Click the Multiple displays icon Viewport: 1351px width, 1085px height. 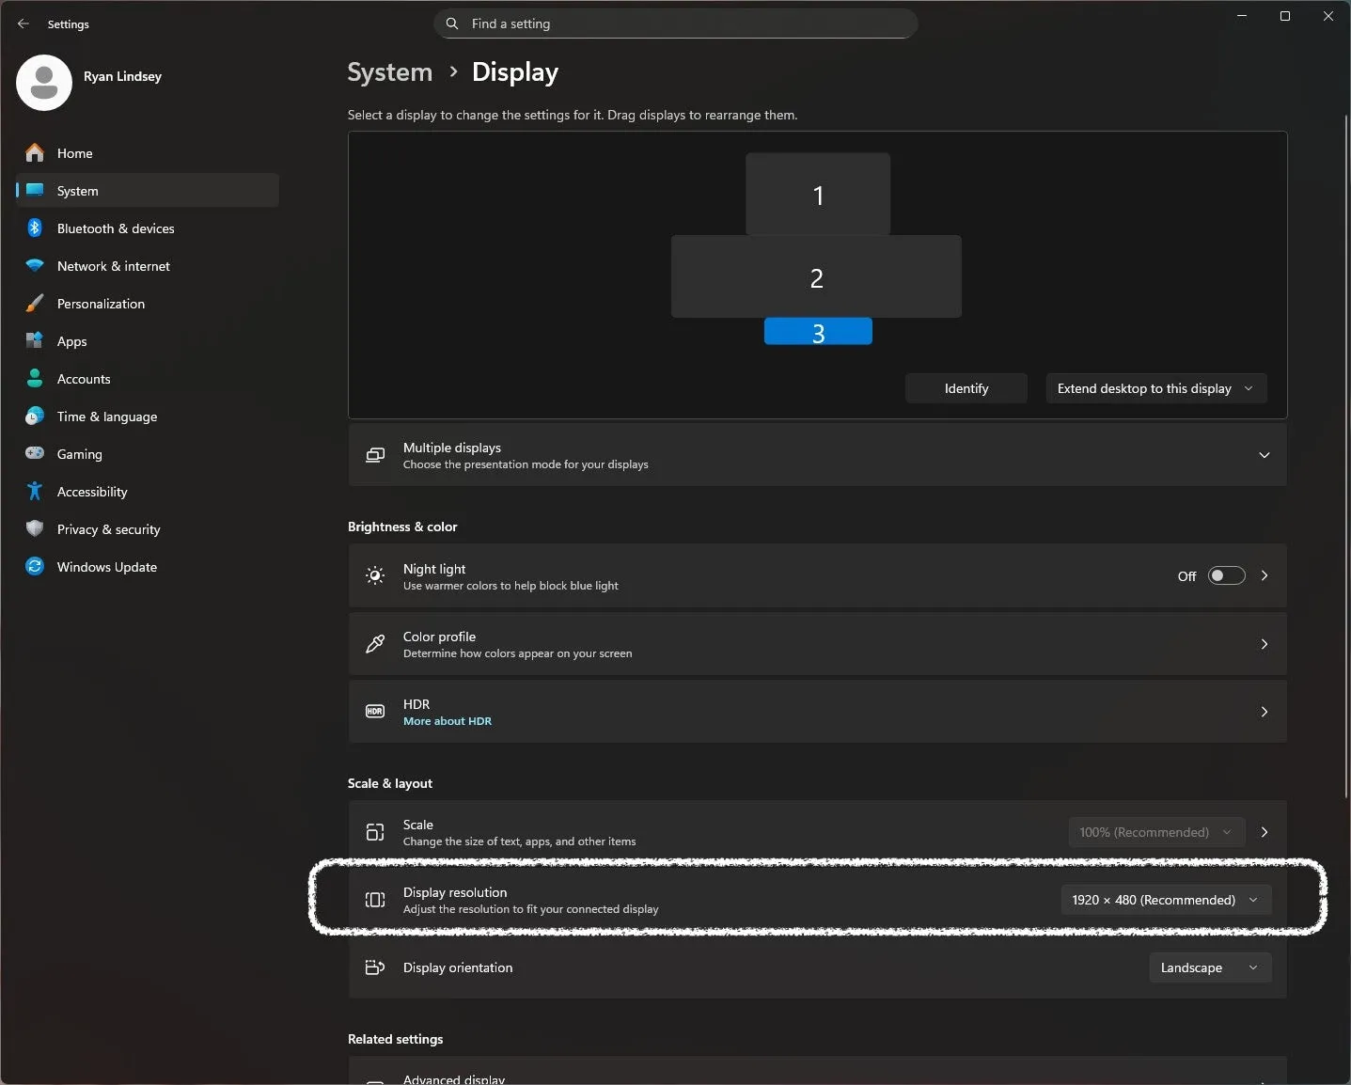pos(375,455)
